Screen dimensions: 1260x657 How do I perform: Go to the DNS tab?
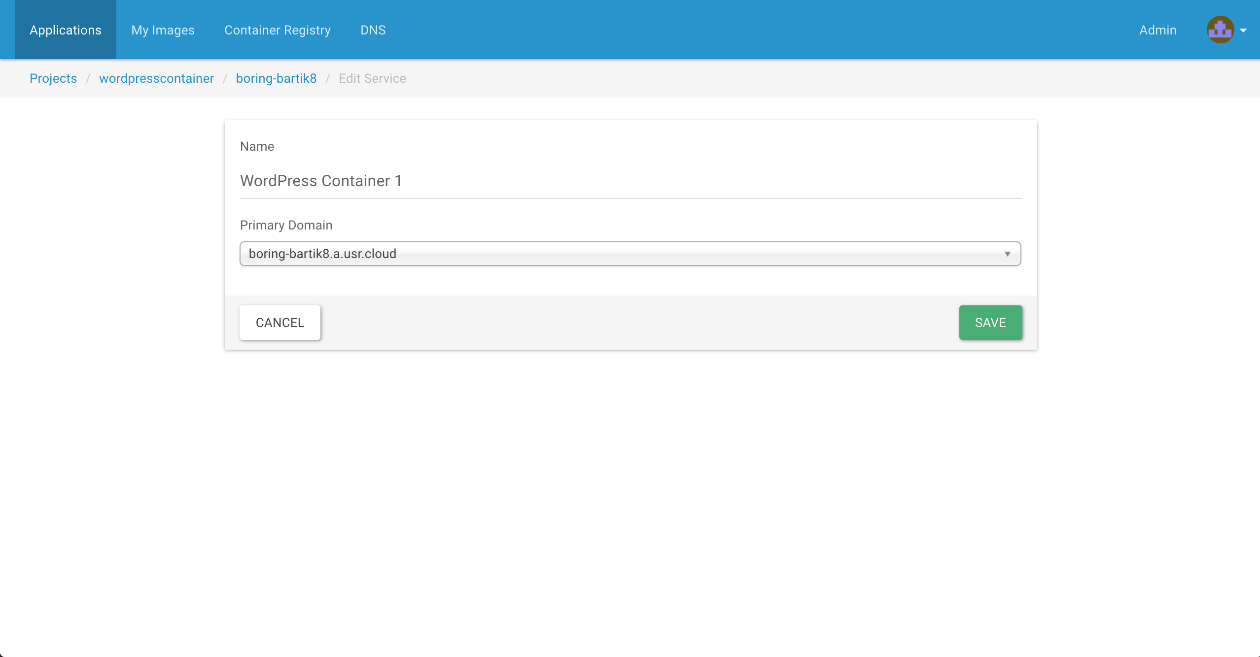click(x=373, y=30)
